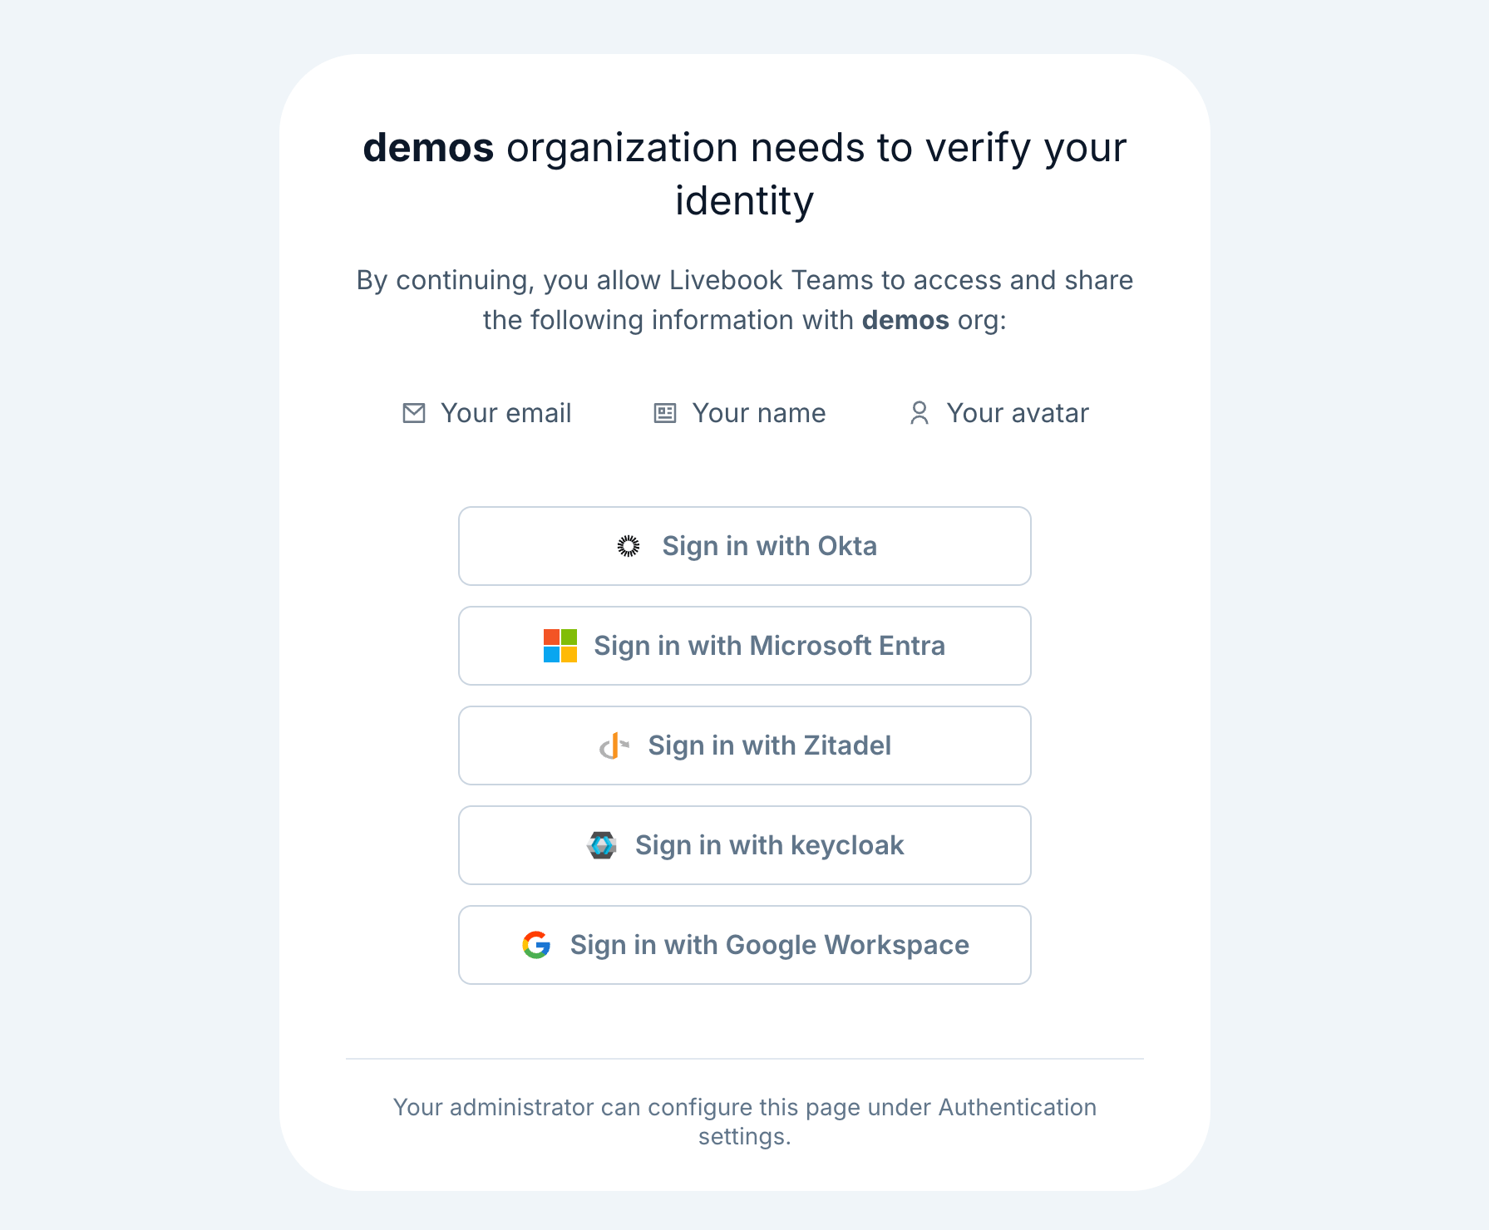The height and width of the screenshot is (1230, 1489).
Task: Sign in with Microsoft Entra
Action: 769,646
